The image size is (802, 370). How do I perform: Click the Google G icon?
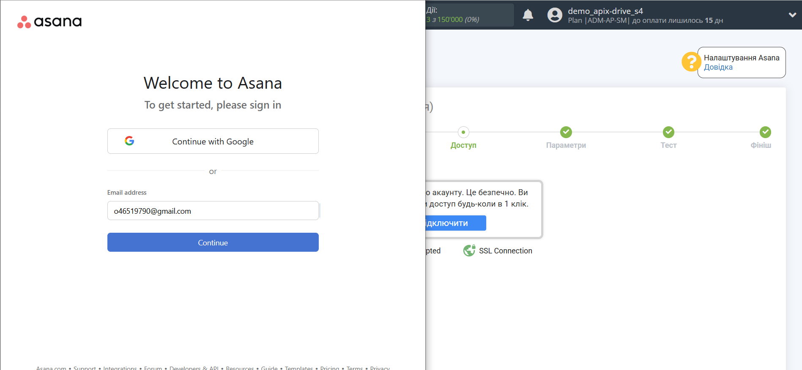(x=129, y=141)
